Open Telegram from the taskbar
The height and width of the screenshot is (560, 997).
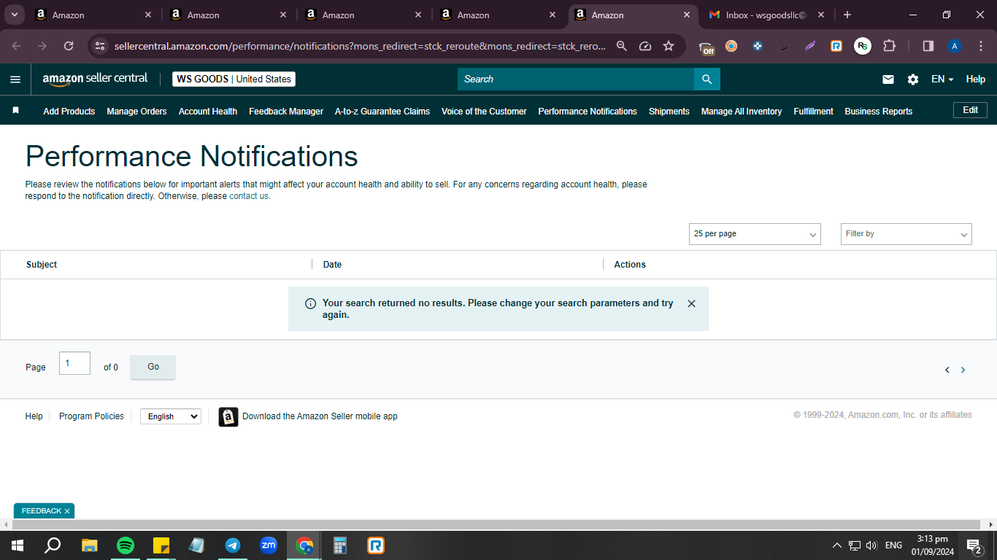[233, 545]
